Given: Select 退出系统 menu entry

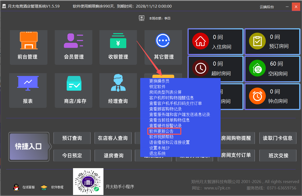Looking at the screenshot, I should pyautogui.click(x=157, y=153).
